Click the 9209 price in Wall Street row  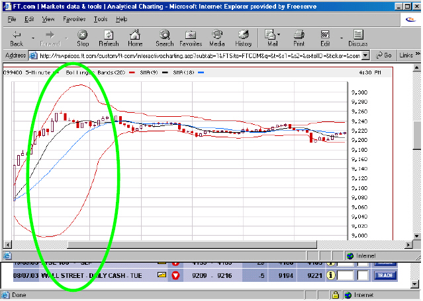pos(199,276)
